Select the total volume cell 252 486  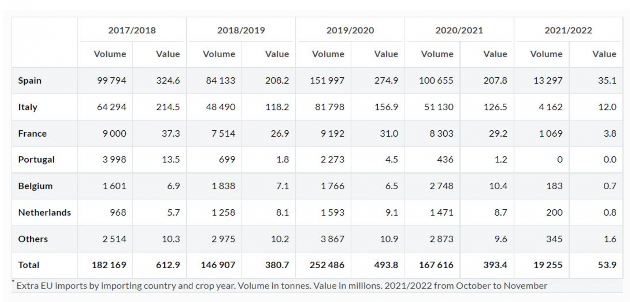coord(327,265)
